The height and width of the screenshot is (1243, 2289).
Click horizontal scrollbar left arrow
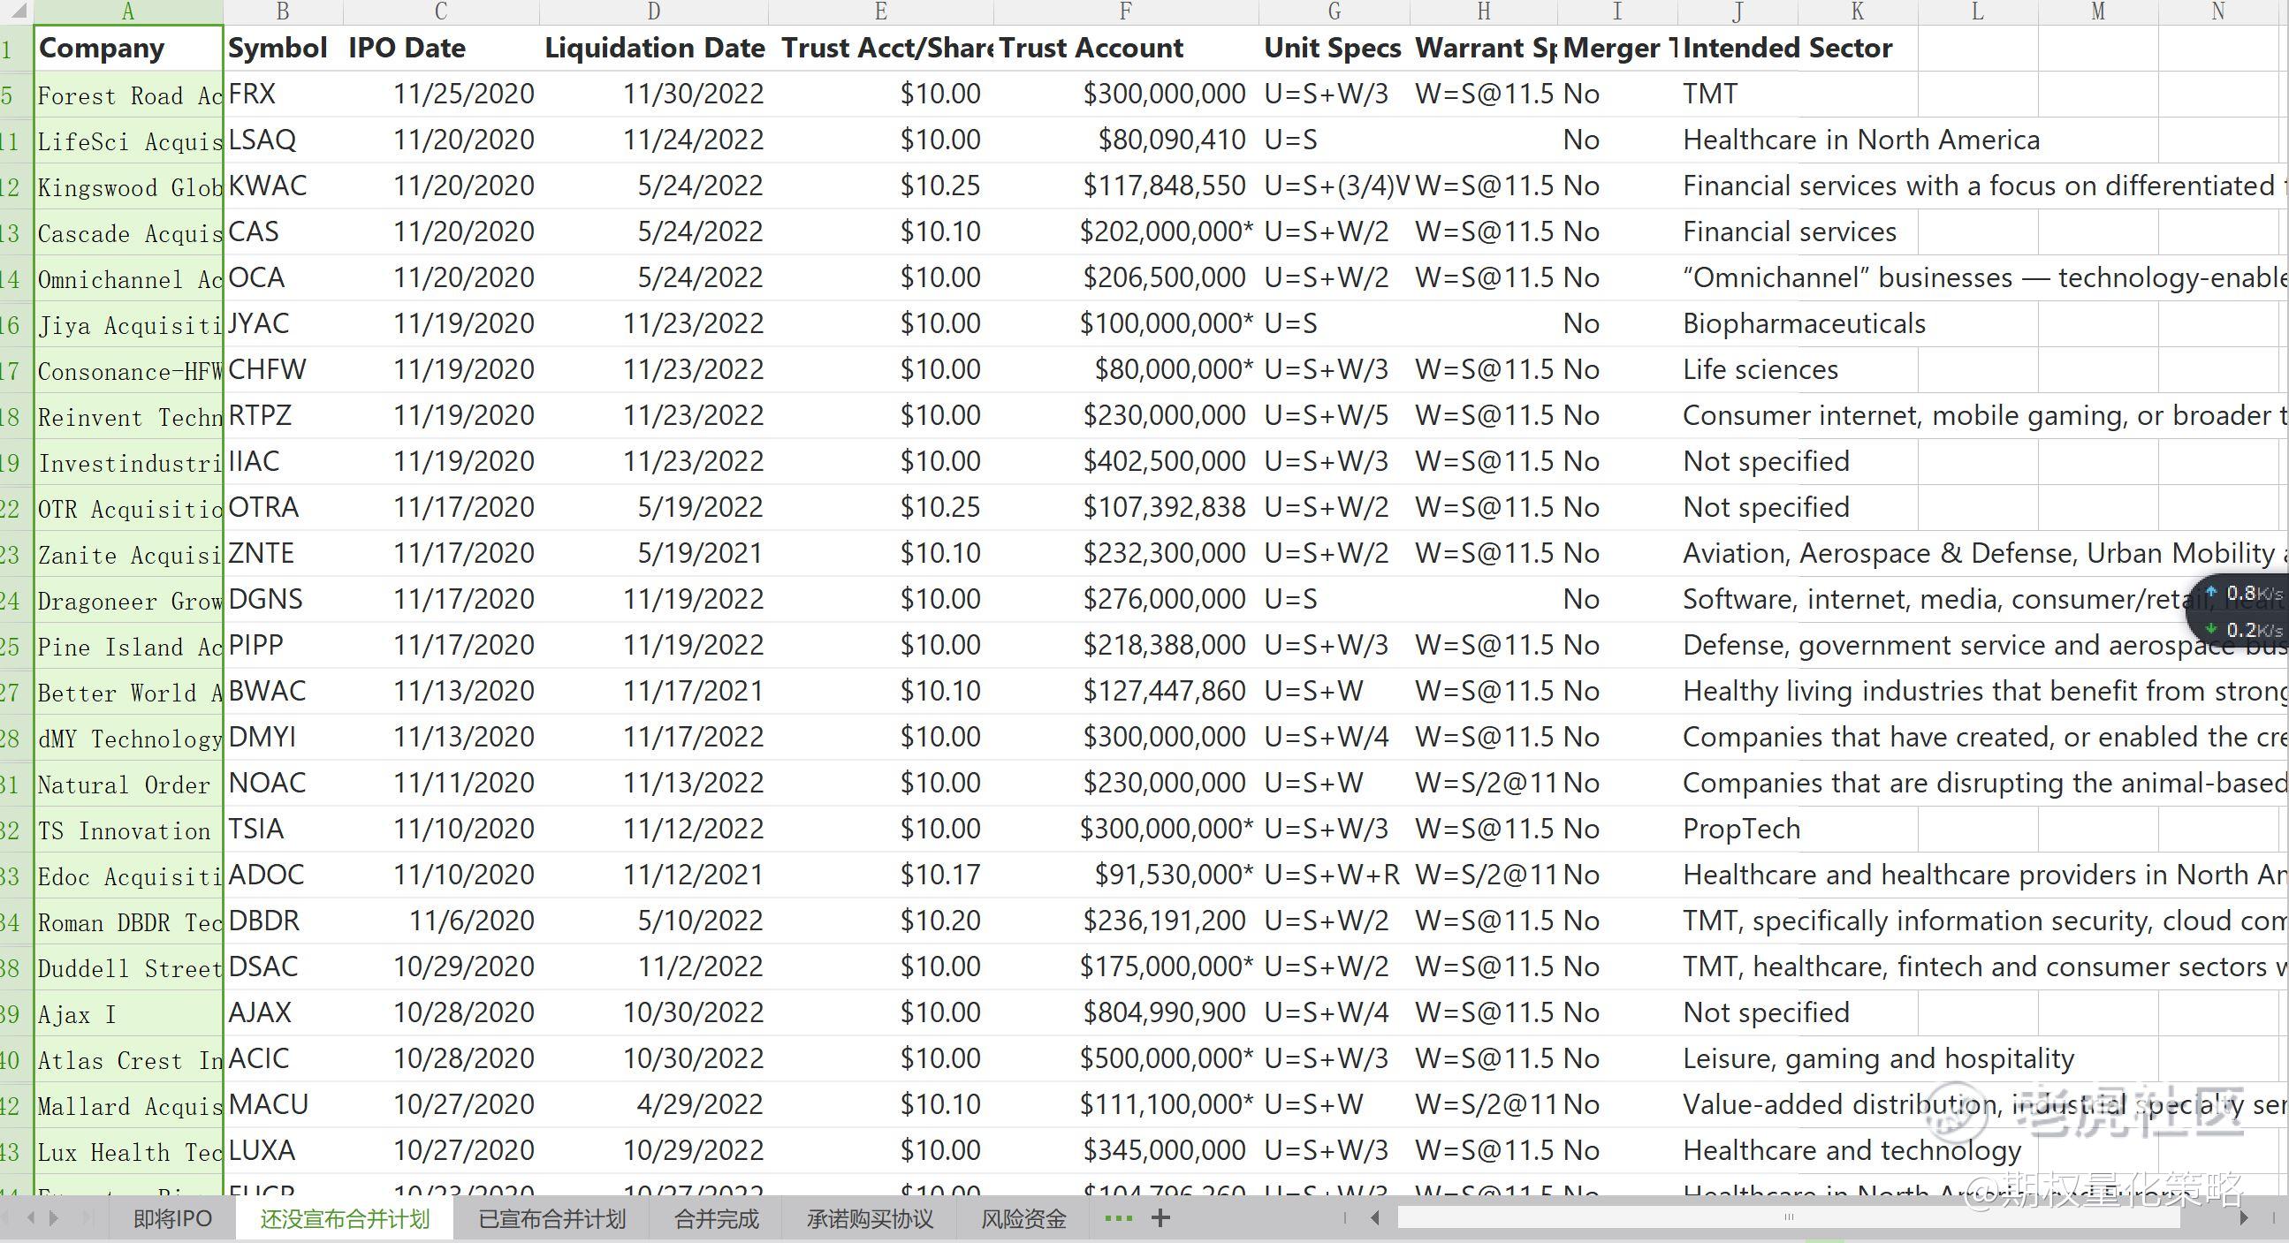tap(1375, 1218)
